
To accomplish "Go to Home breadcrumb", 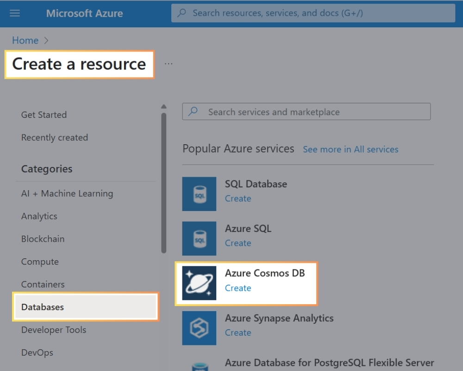I will coord(25,40).
